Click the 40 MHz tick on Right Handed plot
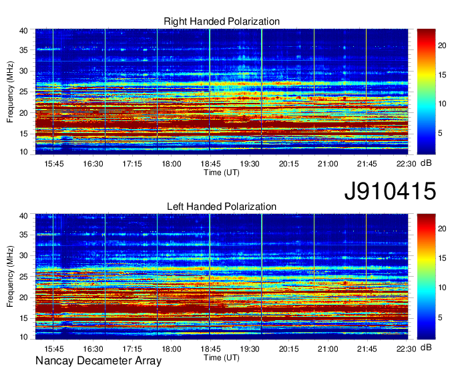This screenshot has width=454, height=369. coord(23,31)
